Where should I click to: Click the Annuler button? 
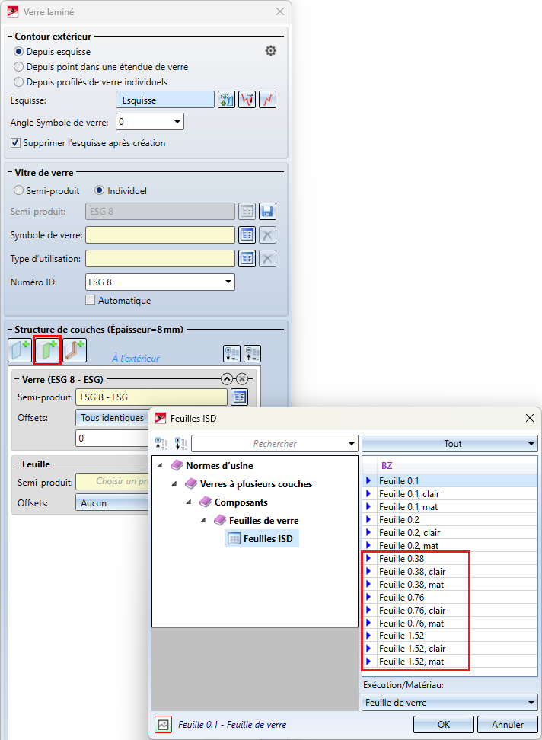508,725
